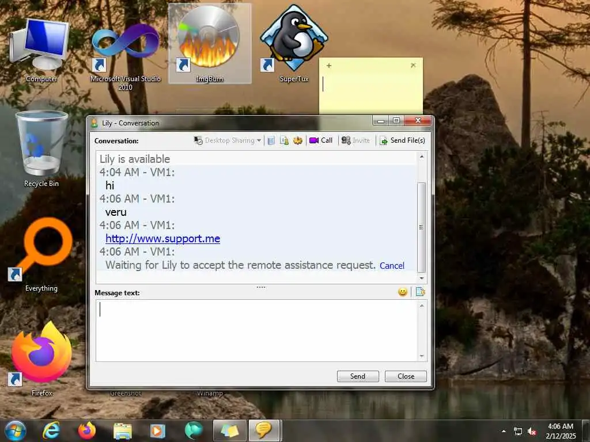This screenshot has width=590, height=442.
Task: Click the network tray icon
Action: 518,432
